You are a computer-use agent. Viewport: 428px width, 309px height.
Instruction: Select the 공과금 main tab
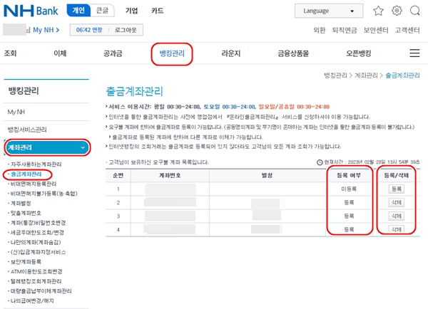(x=113, y=53)
